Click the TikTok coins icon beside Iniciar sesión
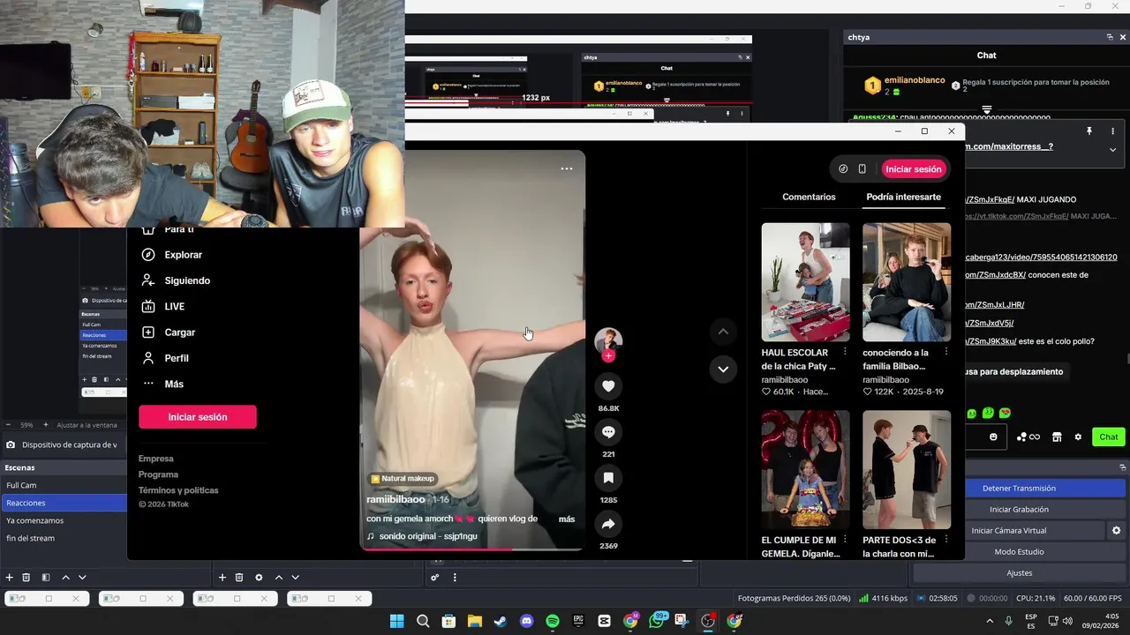The width and height of the screenshot is (1130, 635). [x=843, y=168]
